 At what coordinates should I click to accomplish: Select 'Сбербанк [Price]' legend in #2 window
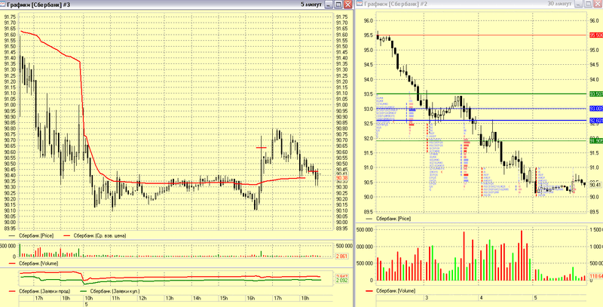393,219
